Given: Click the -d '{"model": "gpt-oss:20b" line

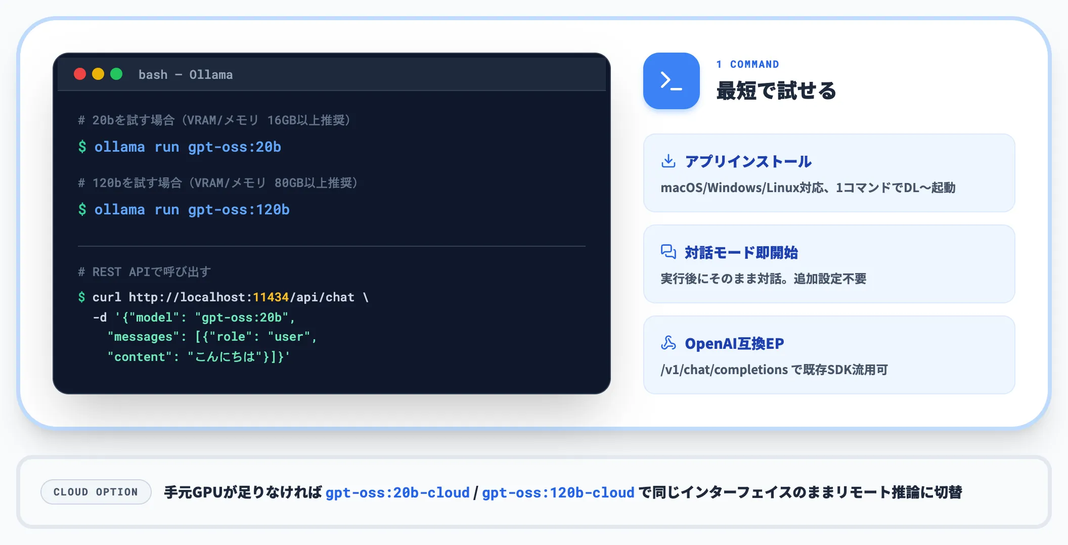Looking at the screenshot, I should pyautogui.click(x=194, y=317).
